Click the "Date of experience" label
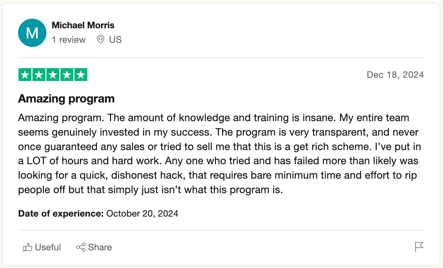 pyautogui.click(x=61, y=213)
